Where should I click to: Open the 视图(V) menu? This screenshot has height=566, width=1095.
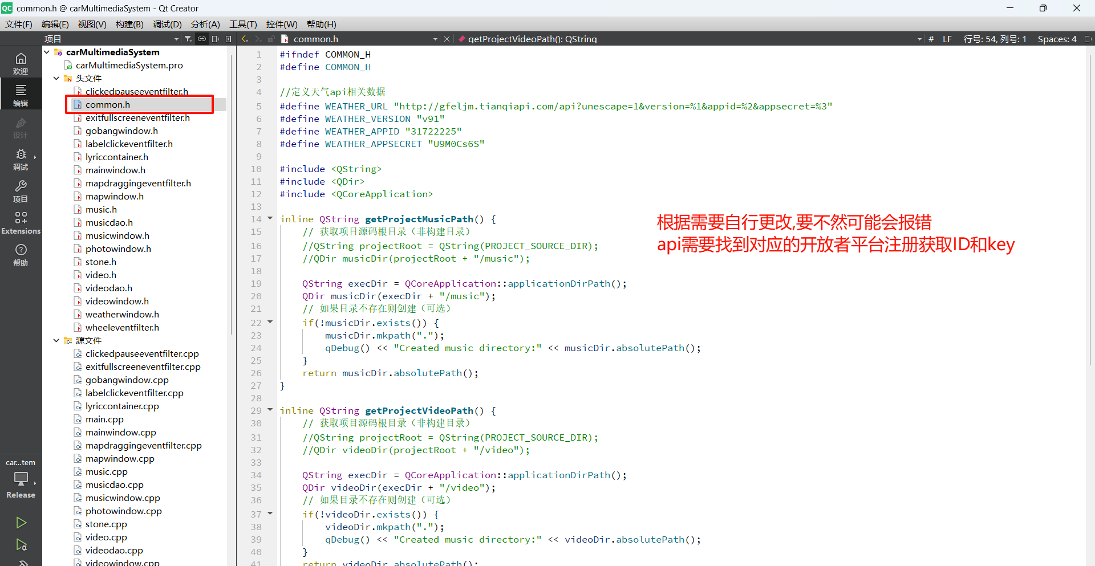click(x=92, y=24)
